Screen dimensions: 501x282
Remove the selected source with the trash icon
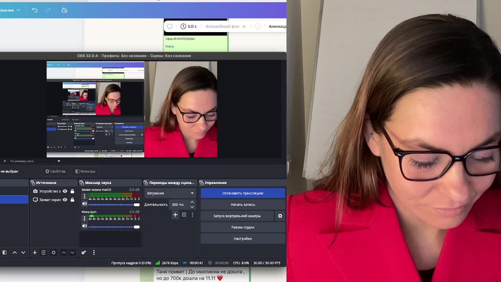(x=43, y=253)
